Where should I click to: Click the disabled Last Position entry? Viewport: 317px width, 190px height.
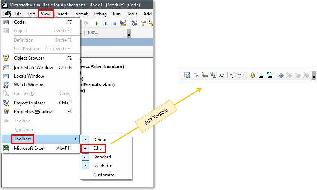pos(41,49)
